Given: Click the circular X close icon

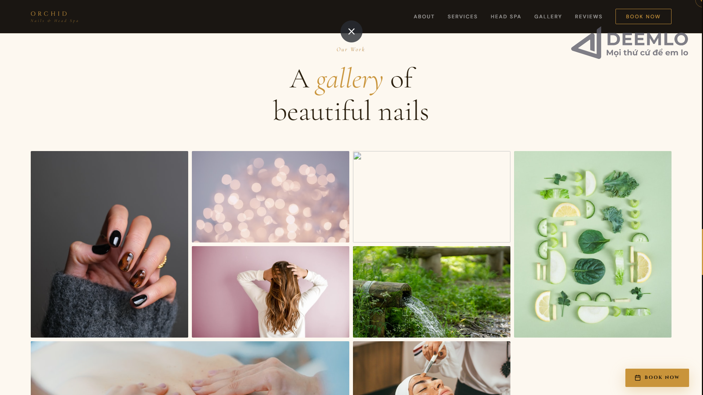Looking at the screenshot, I should [351, 31].
